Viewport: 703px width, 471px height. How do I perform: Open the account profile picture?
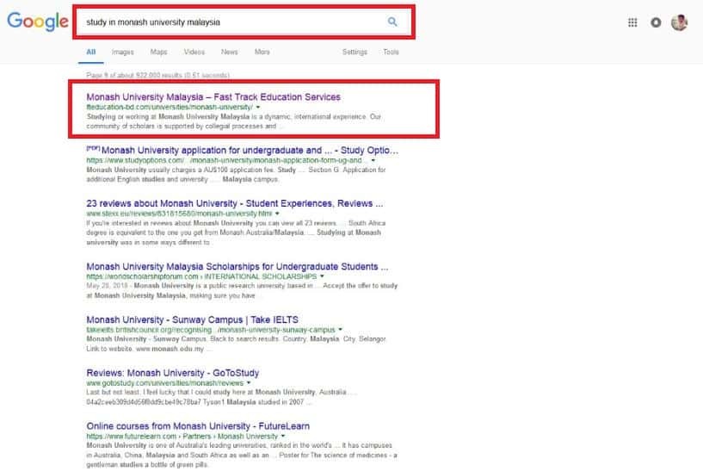[x=679, y=22]
